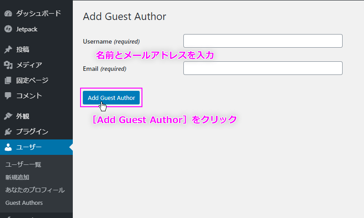Open Guest Authors submenu link

pyautogui.click(x=24, y=203)
